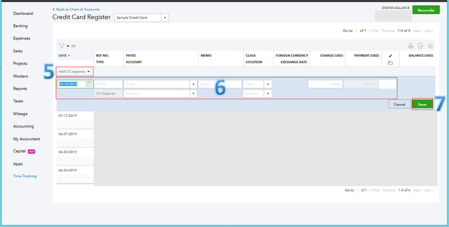
Task: Open Projects in the sidebar
Action: pos(20,63)
